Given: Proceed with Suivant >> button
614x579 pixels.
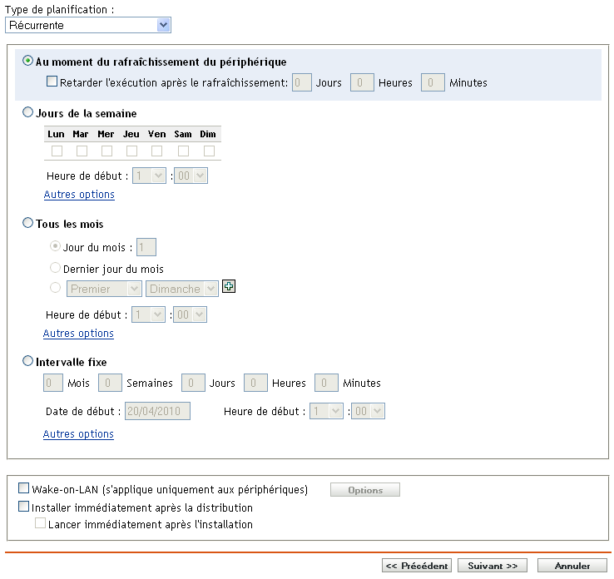Looking at the screenshot, I should [x=493, y=566].
